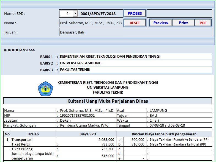Viewport: 216px width, 162px height.
Task: Open the Preview button
Action: [x=161, y=23]
